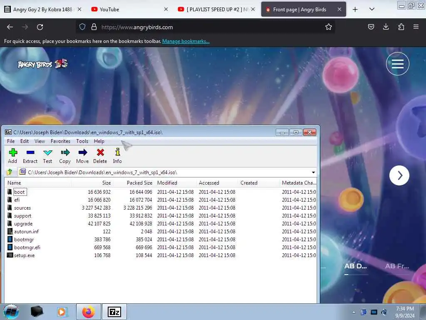
Task: Click the Angry Birds logo
Action: coord(42,64)
